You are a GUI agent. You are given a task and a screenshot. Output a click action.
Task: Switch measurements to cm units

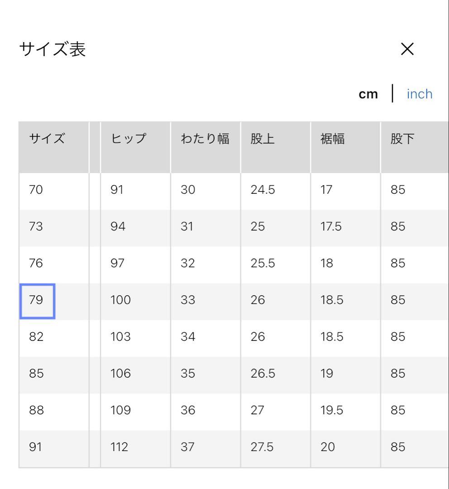tap(368, 93)
